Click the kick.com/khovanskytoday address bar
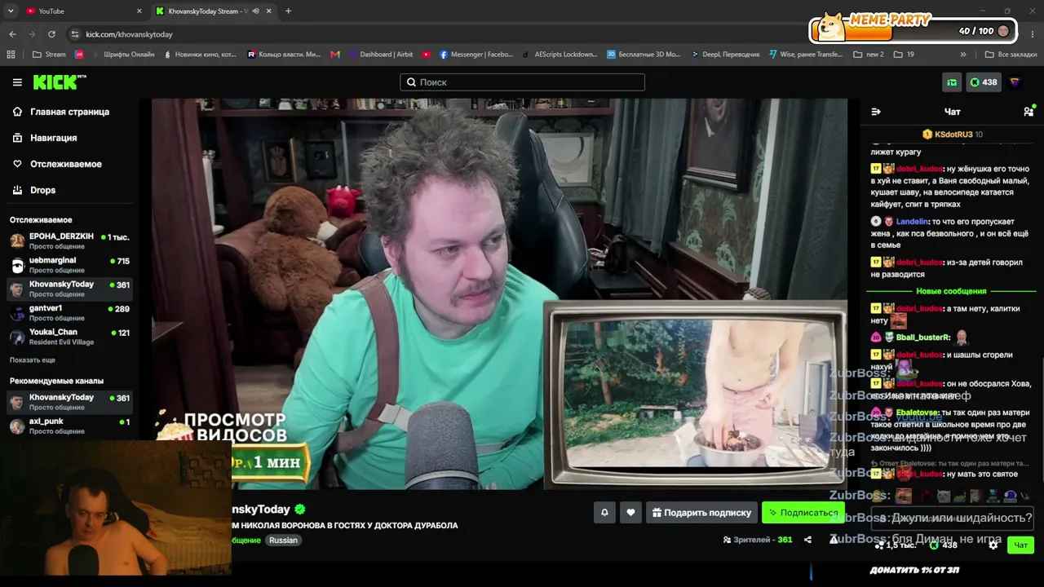This screenshot has width=1044, height=587. pyautogui.click(x=129, y=34)
